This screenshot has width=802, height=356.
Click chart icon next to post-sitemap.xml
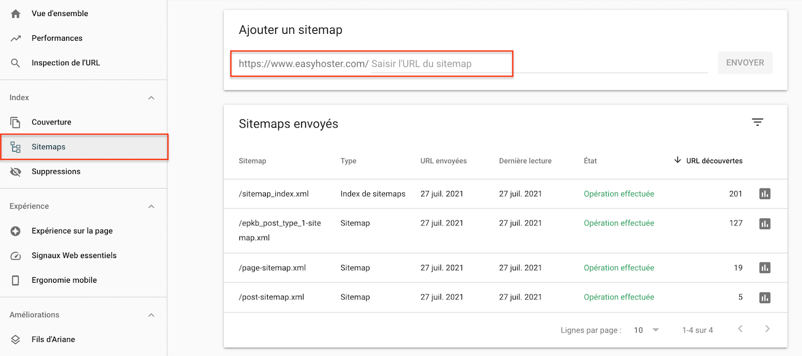(765, 297)
